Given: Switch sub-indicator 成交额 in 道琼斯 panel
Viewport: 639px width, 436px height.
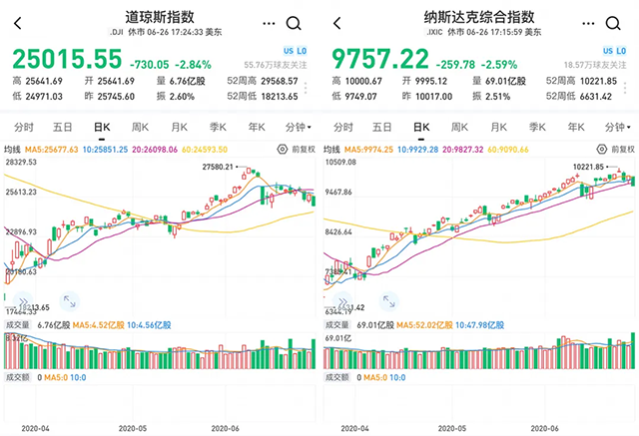Looking at the screenshot, I should click(x=18, y=377).
